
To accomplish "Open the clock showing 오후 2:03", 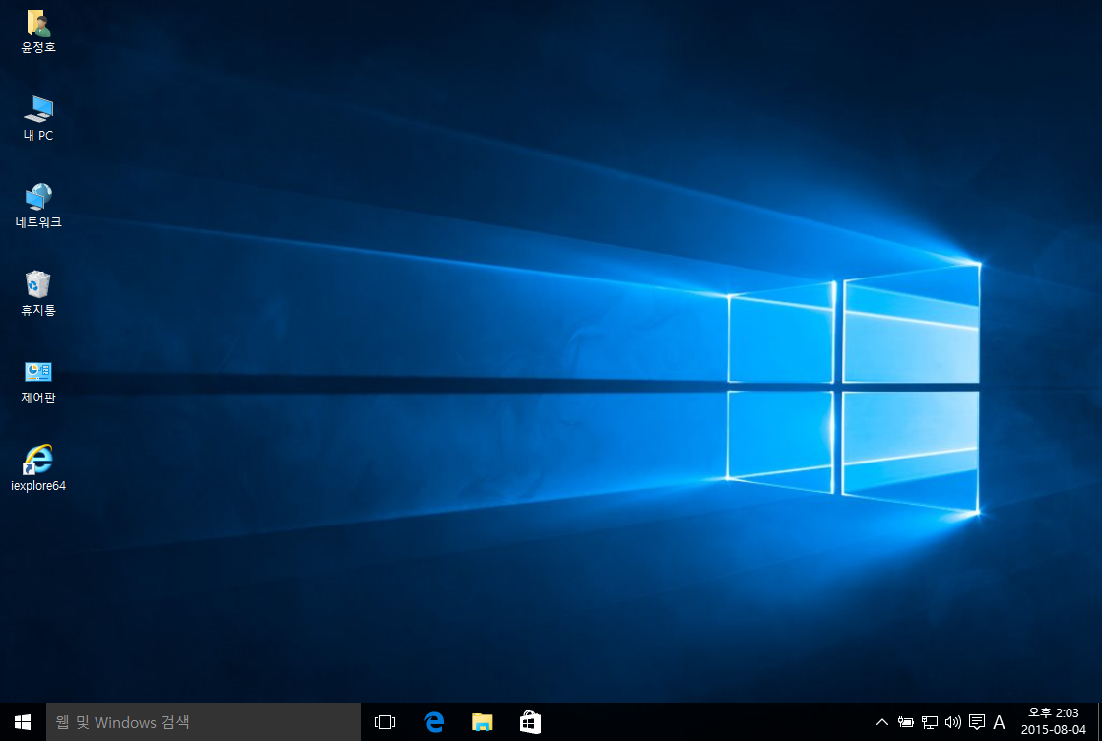I will [1053, 722].
